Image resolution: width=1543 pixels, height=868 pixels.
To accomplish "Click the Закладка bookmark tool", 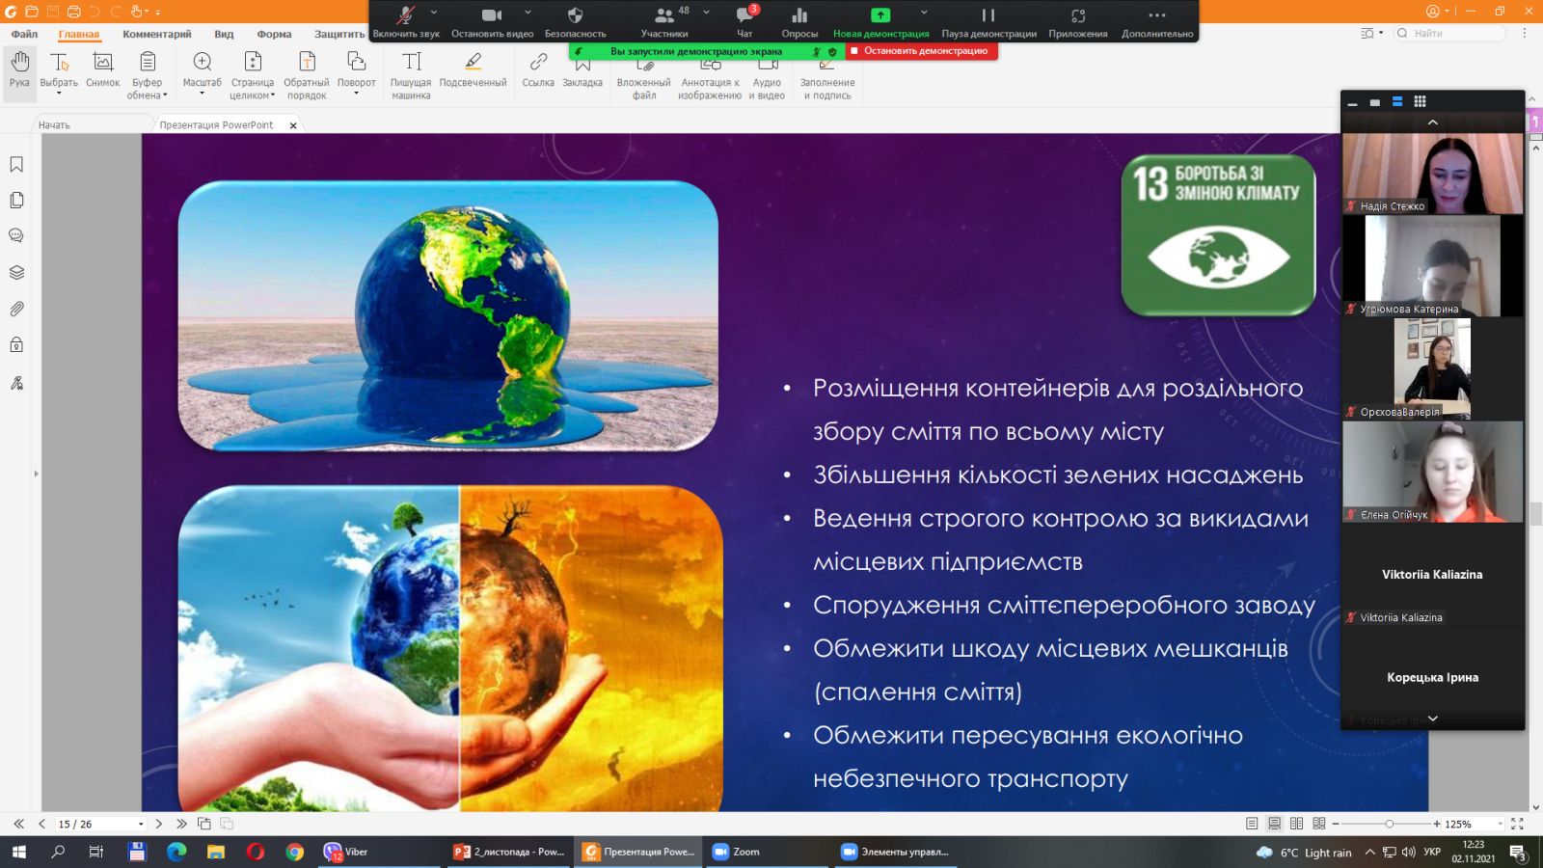I will (x=582, y=70).
